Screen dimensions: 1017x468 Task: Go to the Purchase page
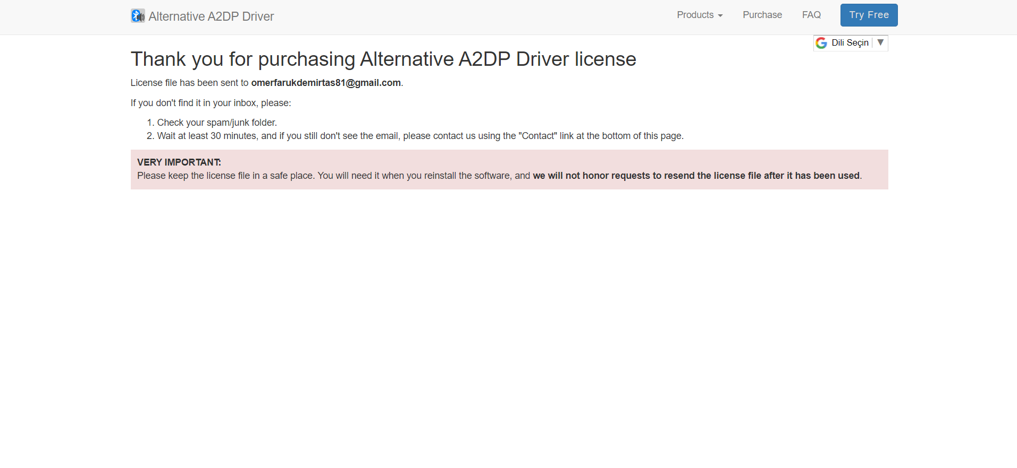(762, 15)
